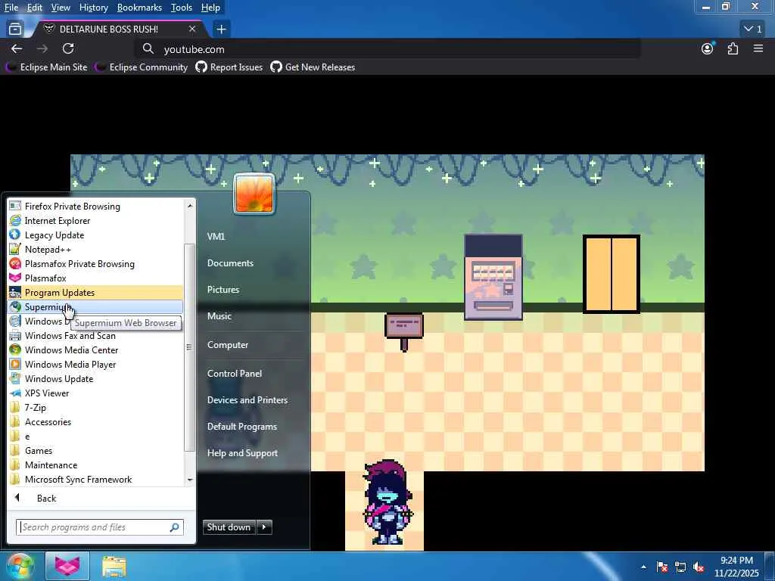Open Devices and Printers

[x=247, y=400]
